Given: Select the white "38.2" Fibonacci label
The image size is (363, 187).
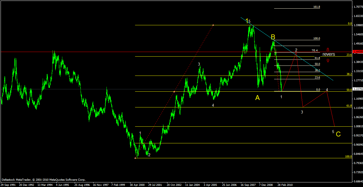Looking at the screenshot, I should (x=317, y=70).
